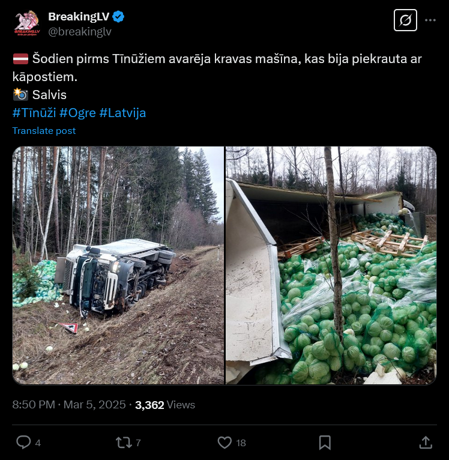449x460 pixels.
Task: Open the @breakinglv handle link
Action: [80, 32]
